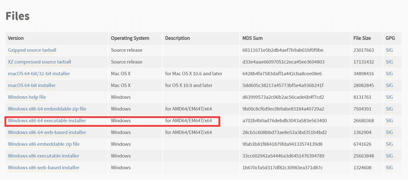Click the Version column header

(x=15, y=38)
